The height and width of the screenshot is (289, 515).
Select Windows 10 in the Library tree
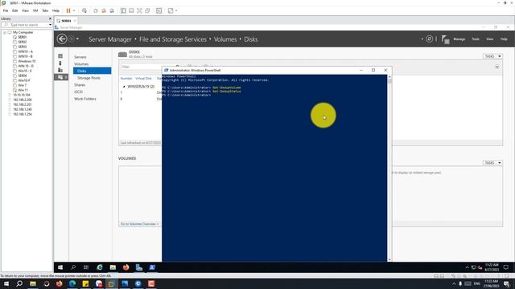pyautogui.click(x=27, y=61)
